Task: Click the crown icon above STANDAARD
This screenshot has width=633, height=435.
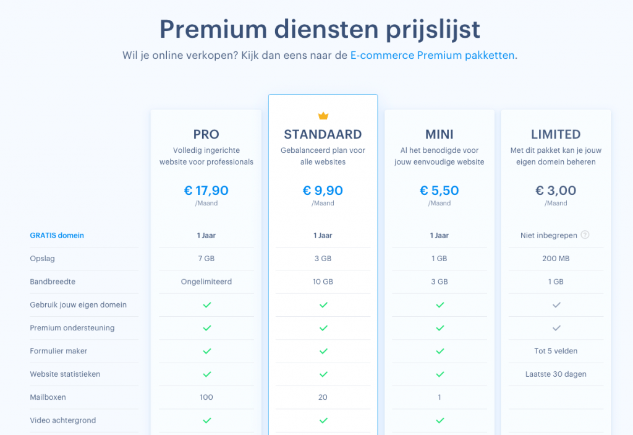Action: coord(323,115)
